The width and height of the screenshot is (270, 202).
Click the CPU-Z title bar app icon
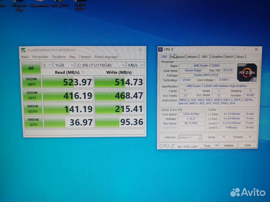(160, 49)
